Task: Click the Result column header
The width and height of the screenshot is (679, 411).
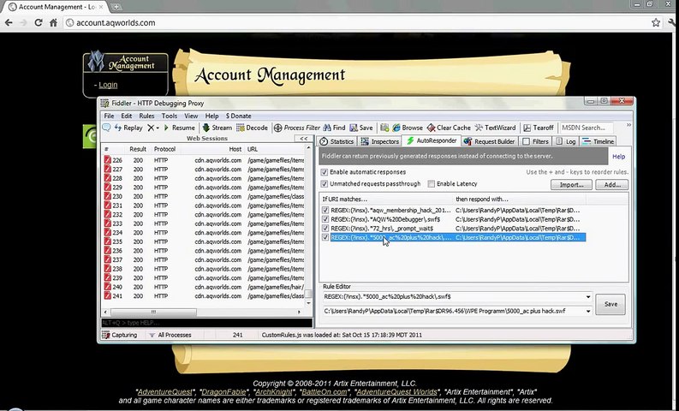Action: (x=138, y=149)
